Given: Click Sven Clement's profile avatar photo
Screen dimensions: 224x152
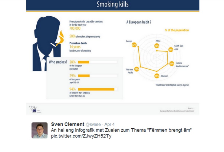Looking at the screenshot, I should click(39, 130).
